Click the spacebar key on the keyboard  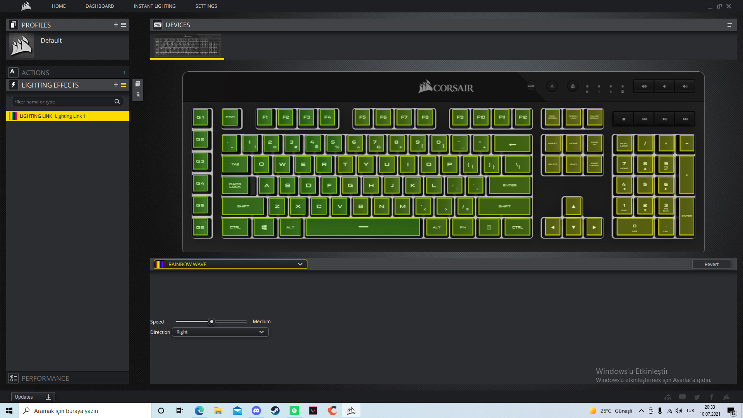[x=363, y=227]
